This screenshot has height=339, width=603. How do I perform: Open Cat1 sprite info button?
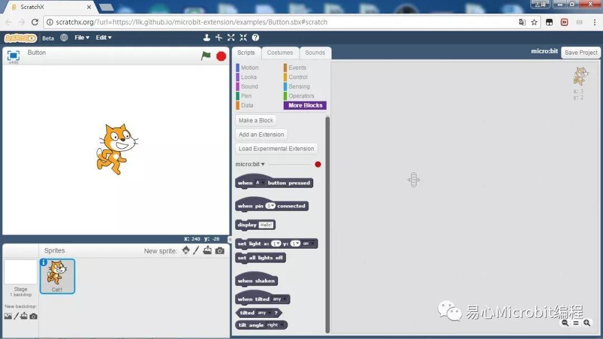[44, 262]
